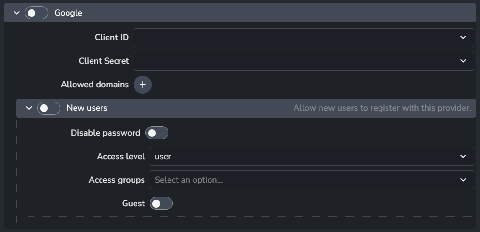480x232 pixels.
Task: Open the 'Select an option...' Access groups dropdown
Action: point(302,180)
